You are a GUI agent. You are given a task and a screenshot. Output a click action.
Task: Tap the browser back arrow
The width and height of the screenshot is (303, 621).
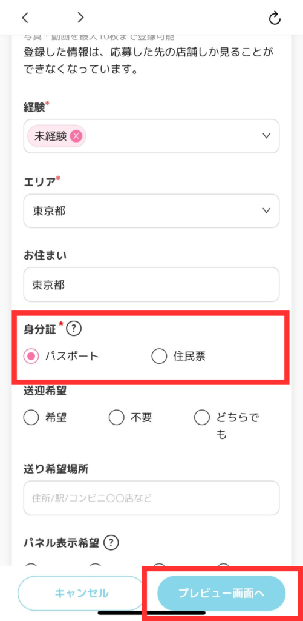pos(25,18)
